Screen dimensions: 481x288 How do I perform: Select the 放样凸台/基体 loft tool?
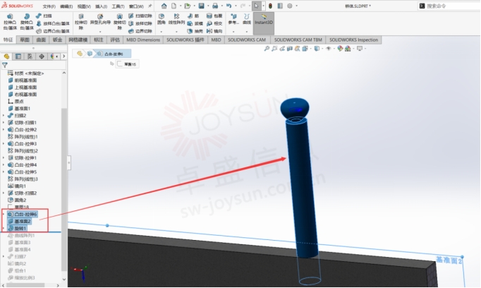coord(53,23)
